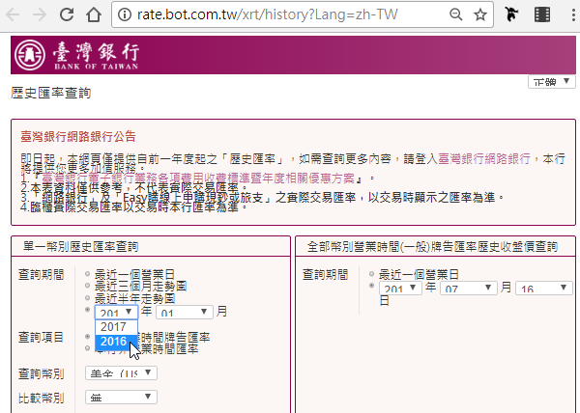Open the month dropdown showing 07
Screen dimensions: 580x413
(468, 288)
